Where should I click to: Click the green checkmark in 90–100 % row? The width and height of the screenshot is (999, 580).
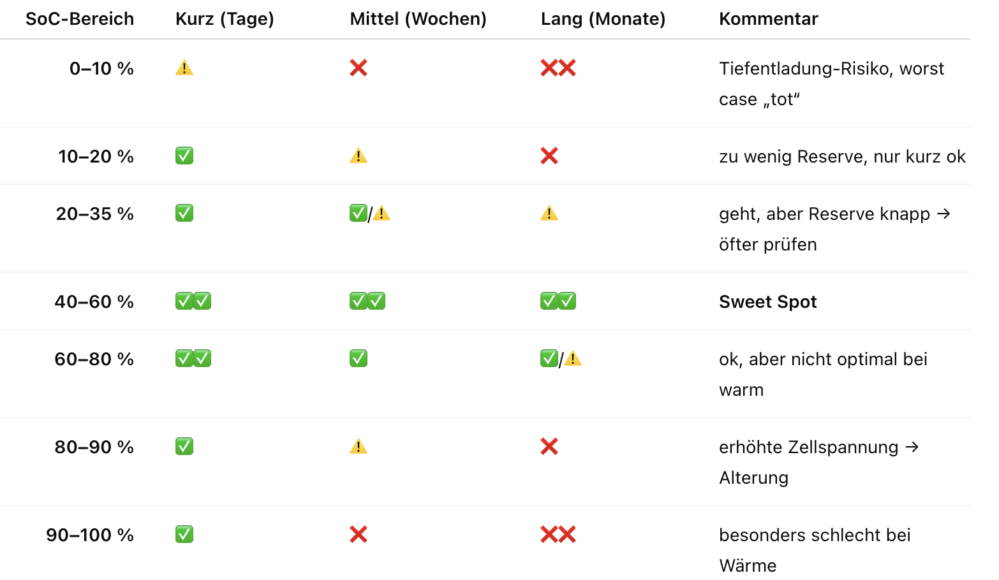(x=184, y=534)
